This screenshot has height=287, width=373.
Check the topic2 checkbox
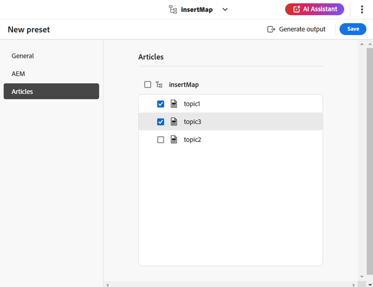point(161,140)
